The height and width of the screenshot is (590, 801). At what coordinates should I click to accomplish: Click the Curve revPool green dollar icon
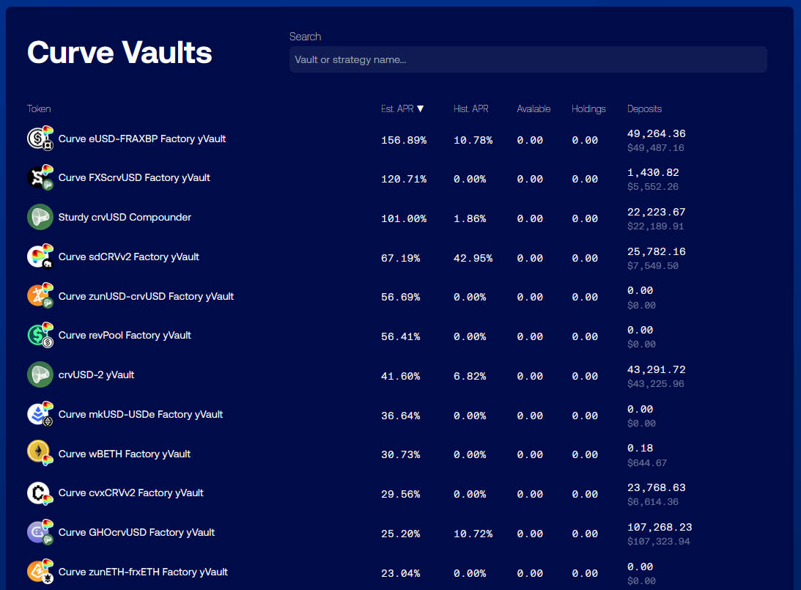pyautogui.click(x=40, y=336)
